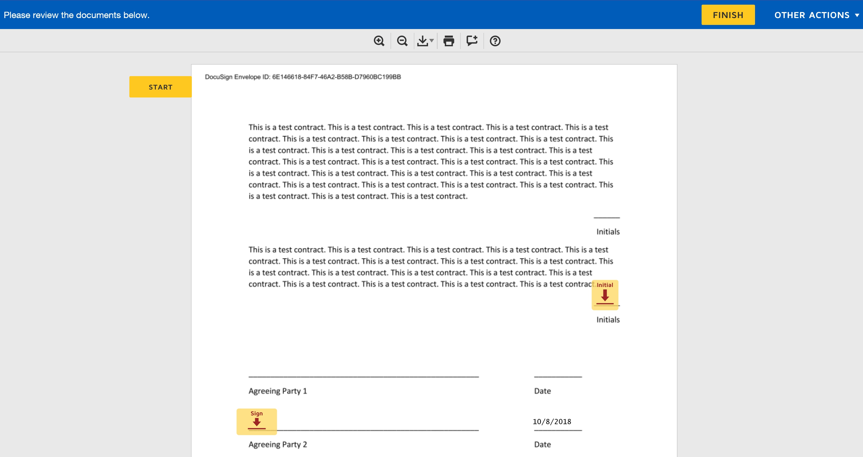Viewport: 863px width, 457px height.
Task: Click the yellow Sign tag
Action: pos(257,421)
